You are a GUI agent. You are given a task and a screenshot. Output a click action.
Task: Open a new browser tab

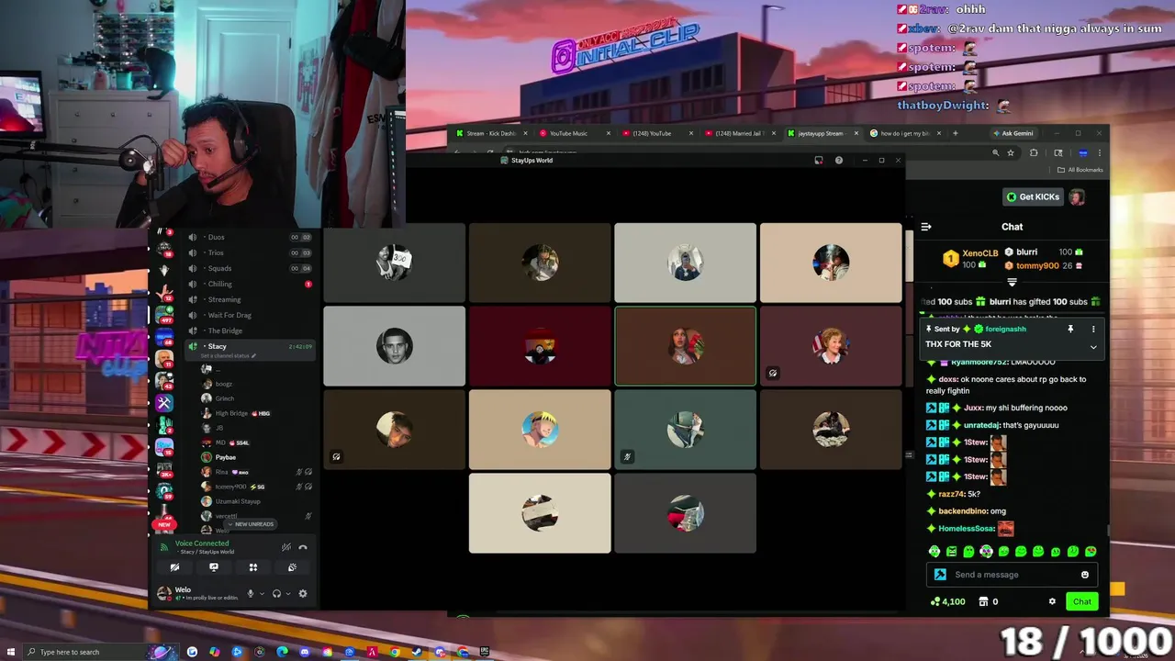(x=955, y=133)
